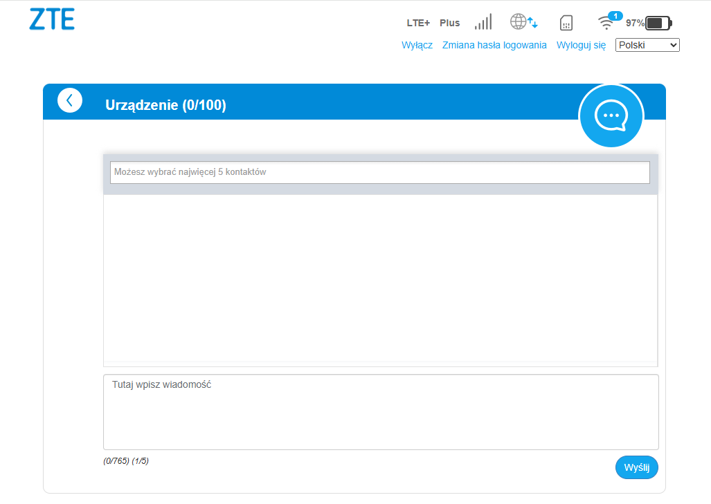Click the empty conversation message area
711x504 pixels.
point(381,280)
